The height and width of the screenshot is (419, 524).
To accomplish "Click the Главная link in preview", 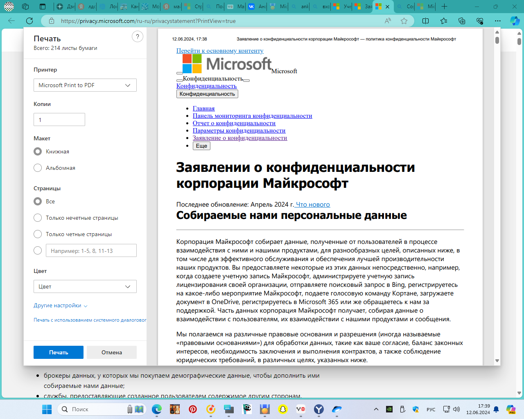I will point(203,108).
